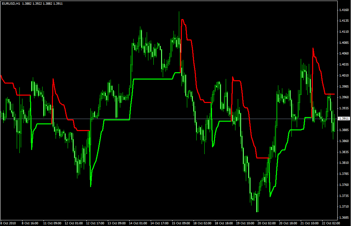351x226 pixels.
Task: Click the 22 Oct 02:00 time label
Action: pos(331,223)
